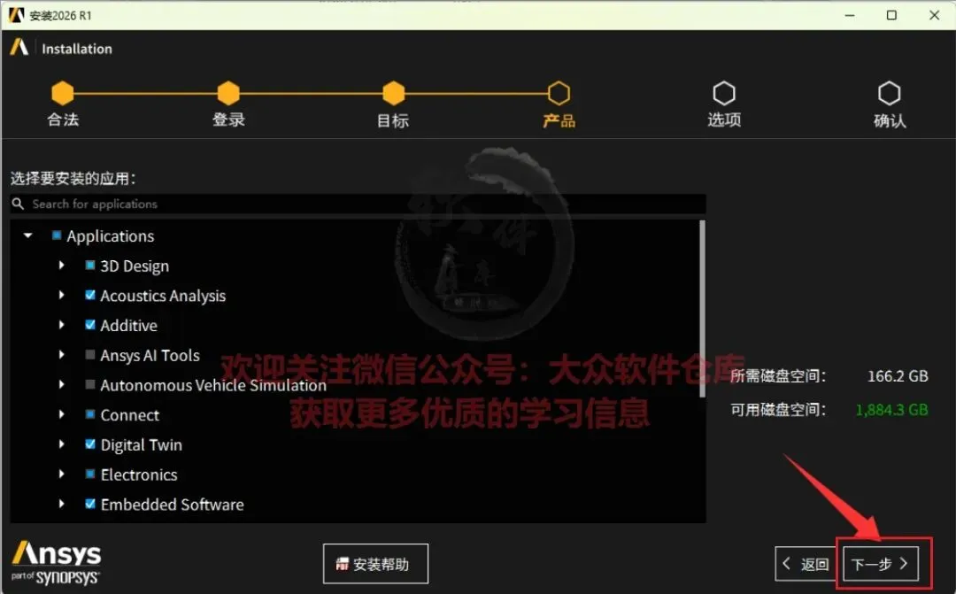Image resolution: width=956 pixels, height=594 pixels.
Task: Expand the Digital Twin node
Action: coord(62,444)
